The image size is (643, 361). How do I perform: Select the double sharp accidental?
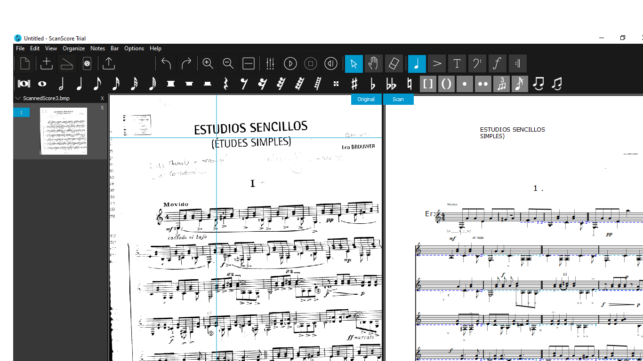point(336,84)
